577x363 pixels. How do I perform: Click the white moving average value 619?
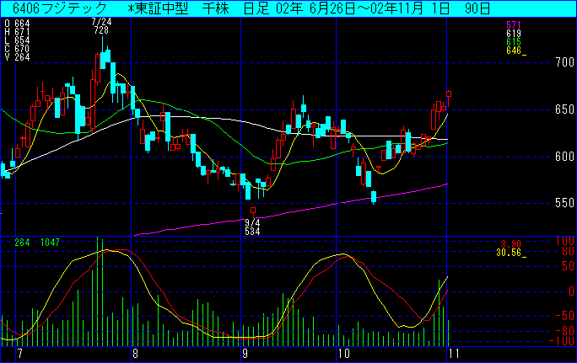514,34
